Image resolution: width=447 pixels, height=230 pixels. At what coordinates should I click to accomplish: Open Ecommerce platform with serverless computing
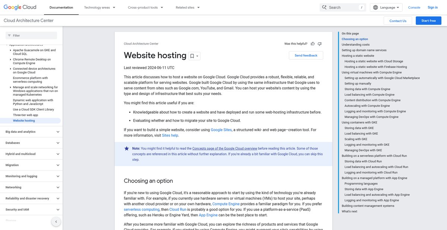pos(31,80)
